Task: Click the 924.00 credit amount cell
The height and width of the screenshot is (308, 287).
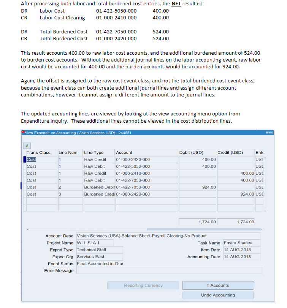Action: 236,194
